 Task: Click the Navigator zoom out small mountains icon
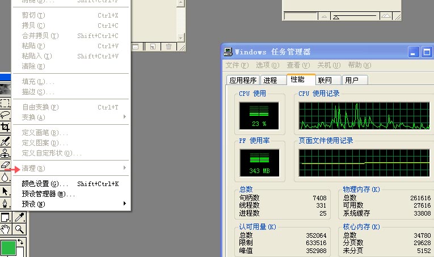[325, 16]
